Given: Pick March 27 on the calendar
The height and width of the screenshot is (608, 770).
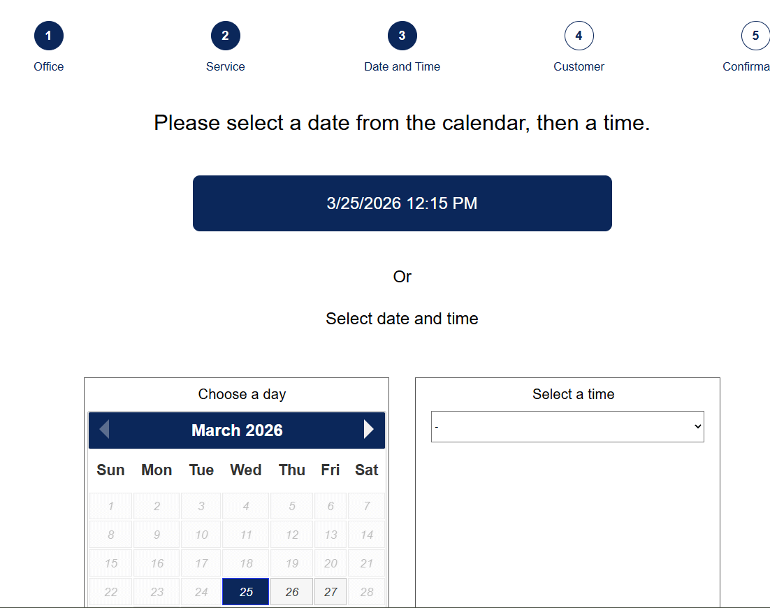Looking at the screenshot, I should click(x=330, y=592).
